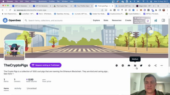Click the collection pig avatar image
This screenshot has height=95, width=170.
(x=14, y=50)
